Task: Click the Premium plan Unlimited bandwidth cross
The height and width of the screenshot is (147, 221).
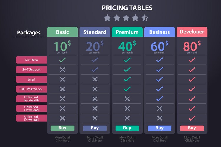Action: (x=127, y=98)
